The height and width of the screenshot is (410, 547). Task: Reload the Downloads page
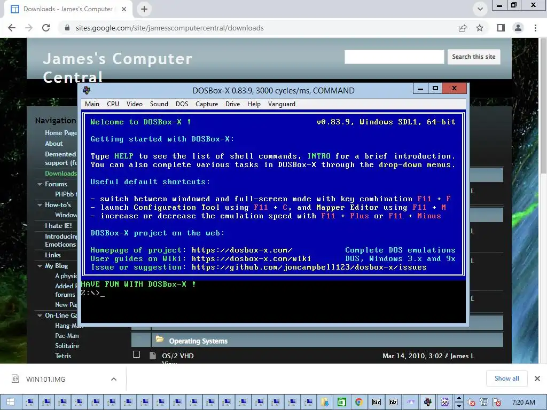click(x=46, y=28)
